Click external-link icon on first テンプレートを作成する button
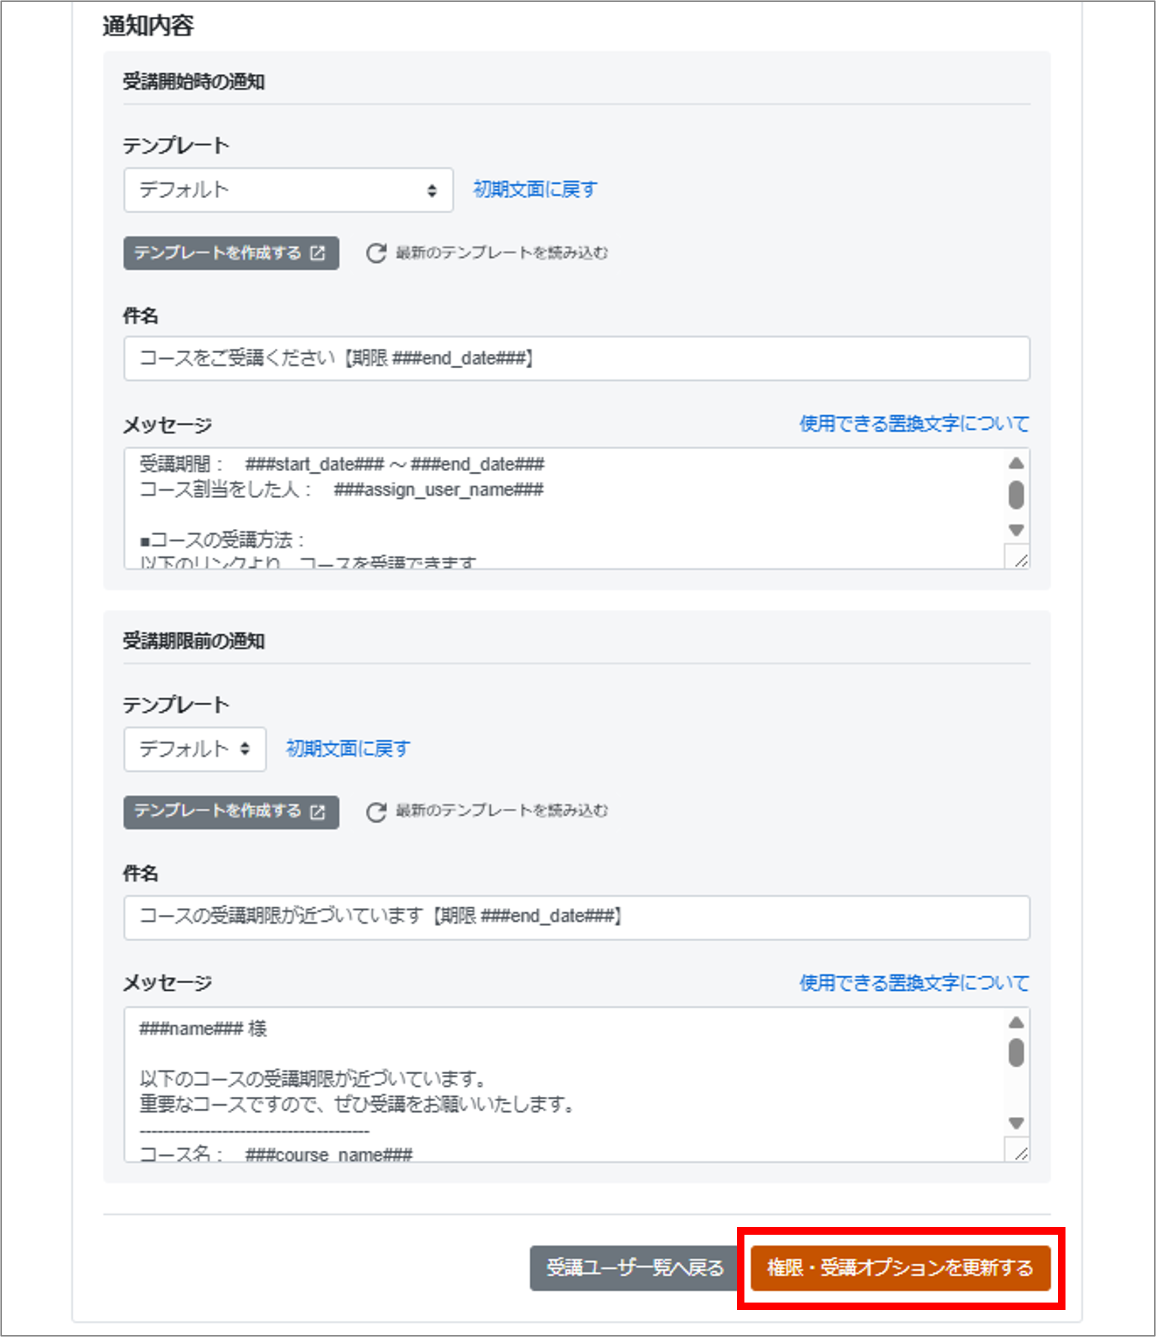1156x1337 pixels. point(318,253)
